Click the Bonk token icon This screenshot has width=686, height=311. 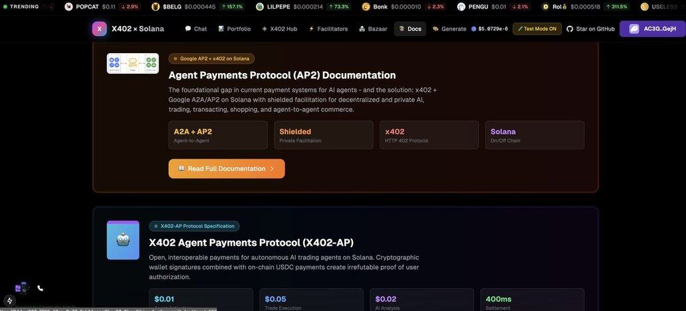coord(366,7)
